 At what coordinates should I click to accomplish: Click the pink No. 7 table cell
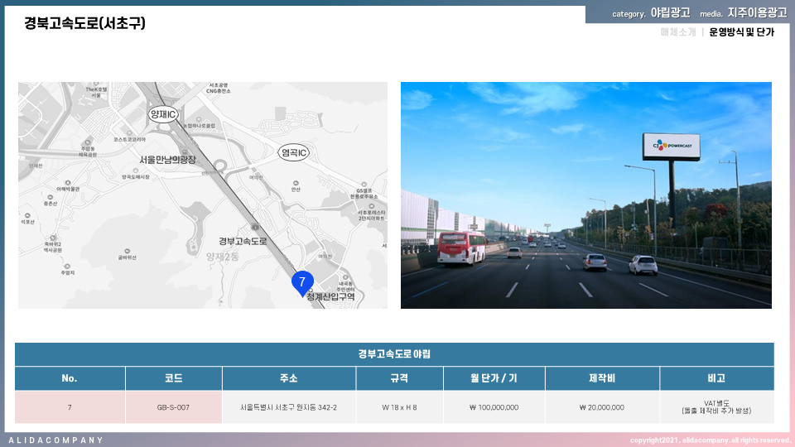click(70, 407)
